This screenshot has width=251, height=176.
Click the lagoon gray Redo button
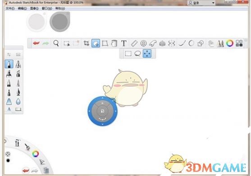point(35,171)
